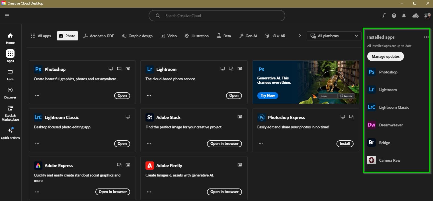Image resolution: width=433 pixels, height=201 pixels.
Task: Click the Adobe Firefly app icon
Action: pyautogui.click(x=149, y=165)
